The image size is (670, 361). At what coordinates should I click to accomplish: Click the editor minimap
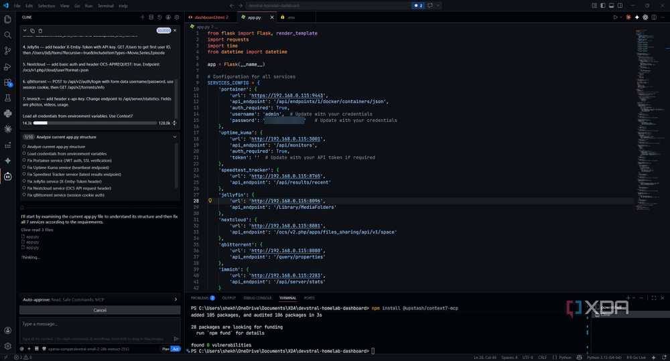click(647, 120)
